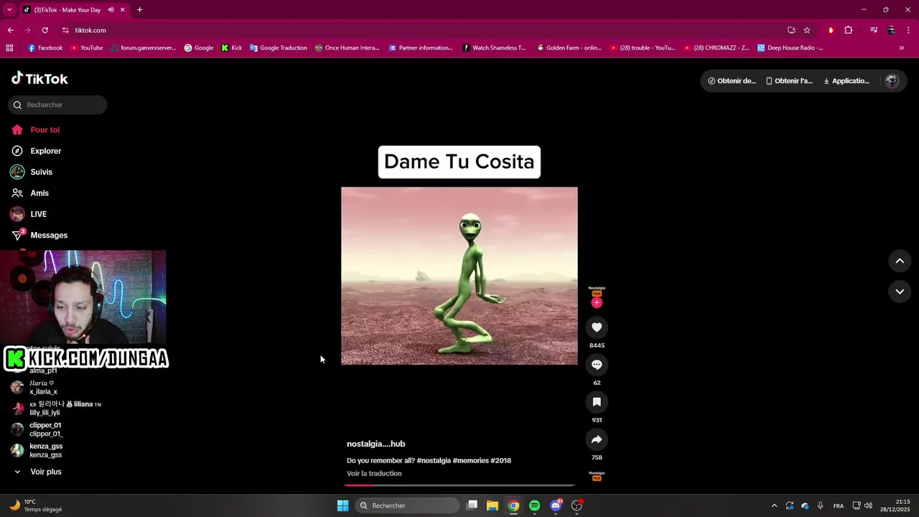Image resolution: width=919 pixels, height=517 pixels.
Task: Open the Chrome three-dot menu
Action: point(908,30)
